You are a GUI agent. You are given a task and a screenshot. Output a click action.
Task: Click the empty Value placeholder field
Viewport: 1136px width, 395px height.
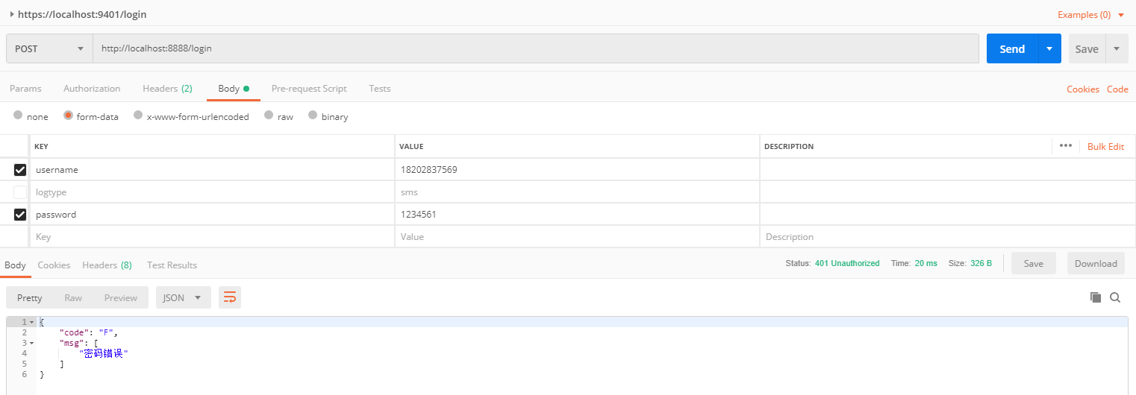pos(577,237)
